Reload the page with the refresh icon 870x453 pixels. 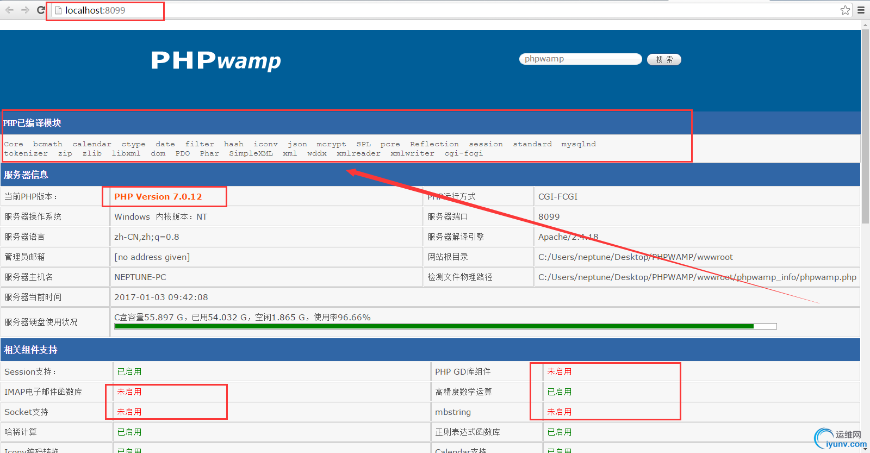41,10
